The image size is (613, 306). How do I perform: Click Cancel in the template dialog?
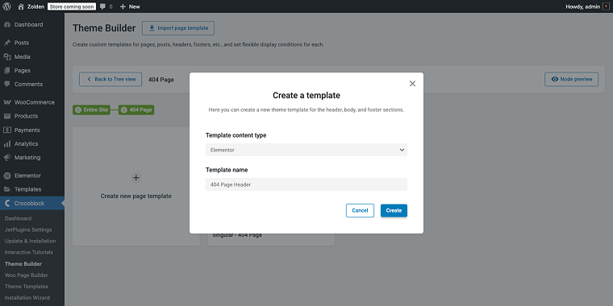tap(360, 210)
